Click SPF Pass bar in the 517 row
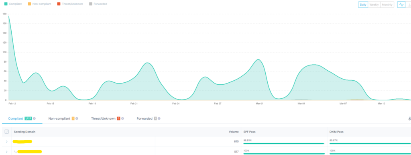The width and height of the screenshot is (411, 155). coord(284,153)
